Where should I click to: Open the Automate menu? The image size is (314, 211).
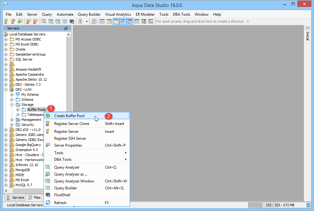point(65,14)
